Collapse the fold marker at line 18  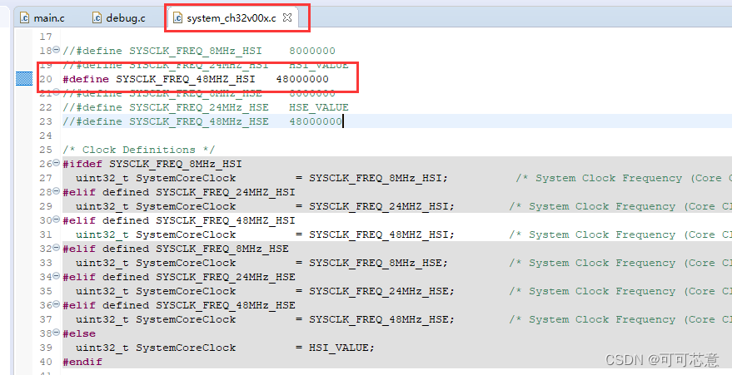point(56,49)
